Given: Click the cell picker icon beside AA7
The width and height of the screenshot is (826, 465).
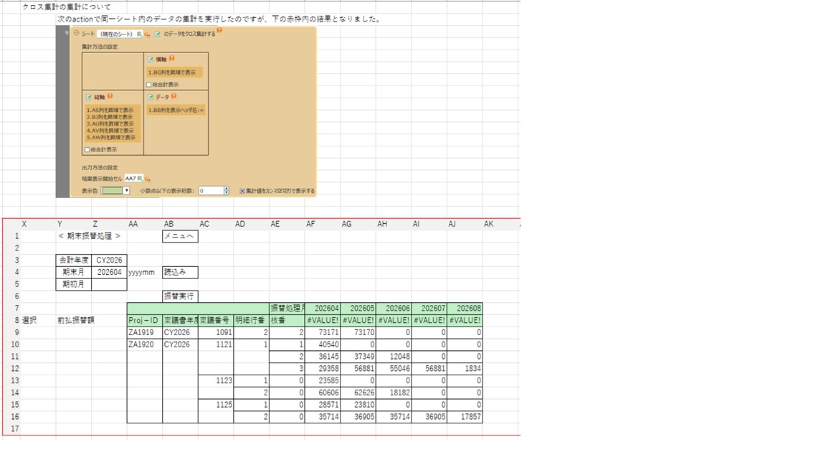Looking at the screenshot, I should (x=141, y=178).
